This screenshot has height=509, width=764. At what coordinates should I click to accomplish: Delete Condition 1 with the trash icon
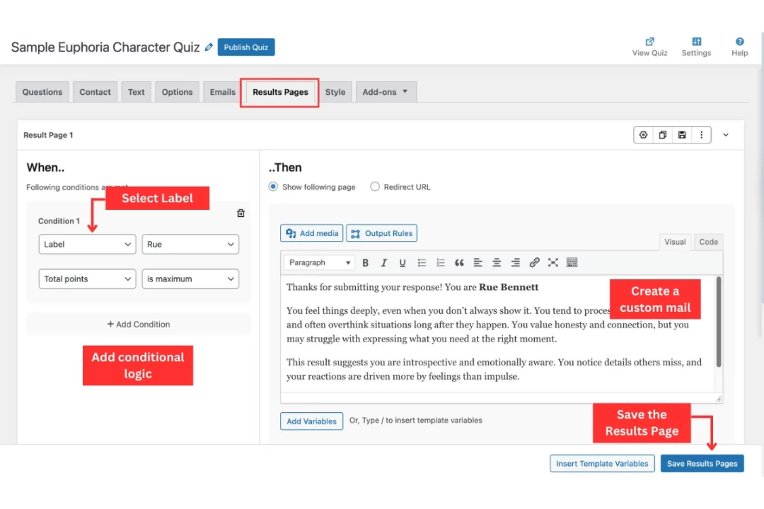pyautogui.click(x=241, y=213)
